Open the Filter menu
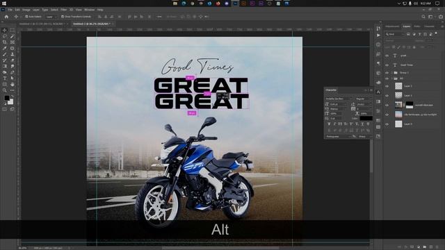Screen dimensions: 445x250 click(63, 10)
